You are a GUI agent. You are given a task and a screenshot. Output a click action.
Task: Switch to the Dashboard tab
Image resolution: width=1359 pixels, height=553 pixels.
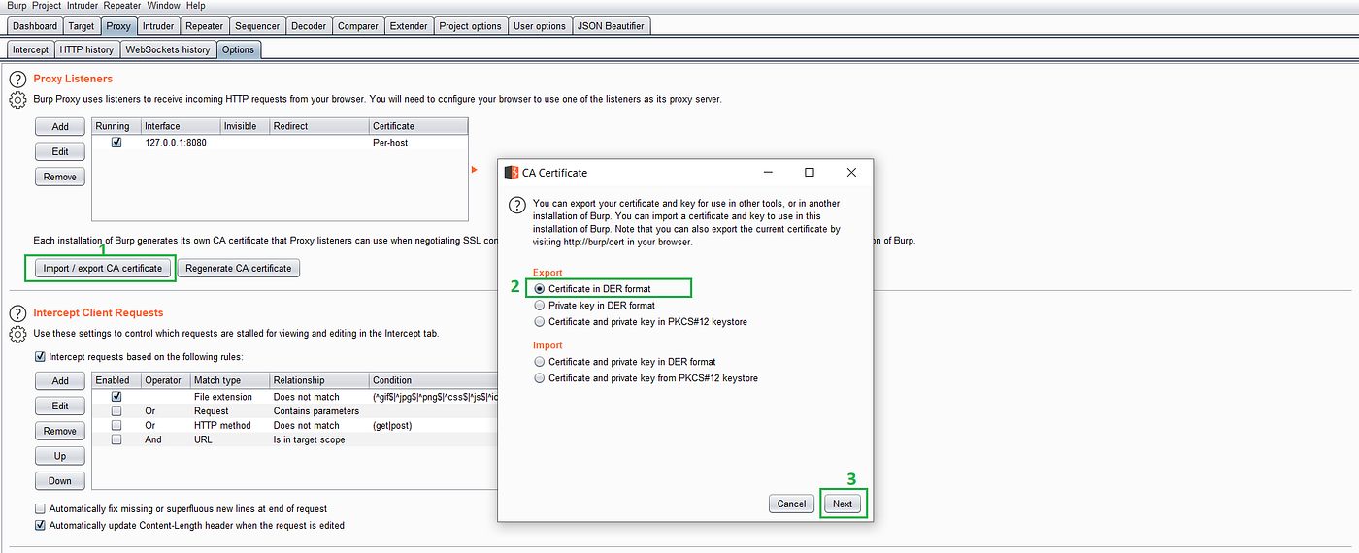[x=35, y=26]
